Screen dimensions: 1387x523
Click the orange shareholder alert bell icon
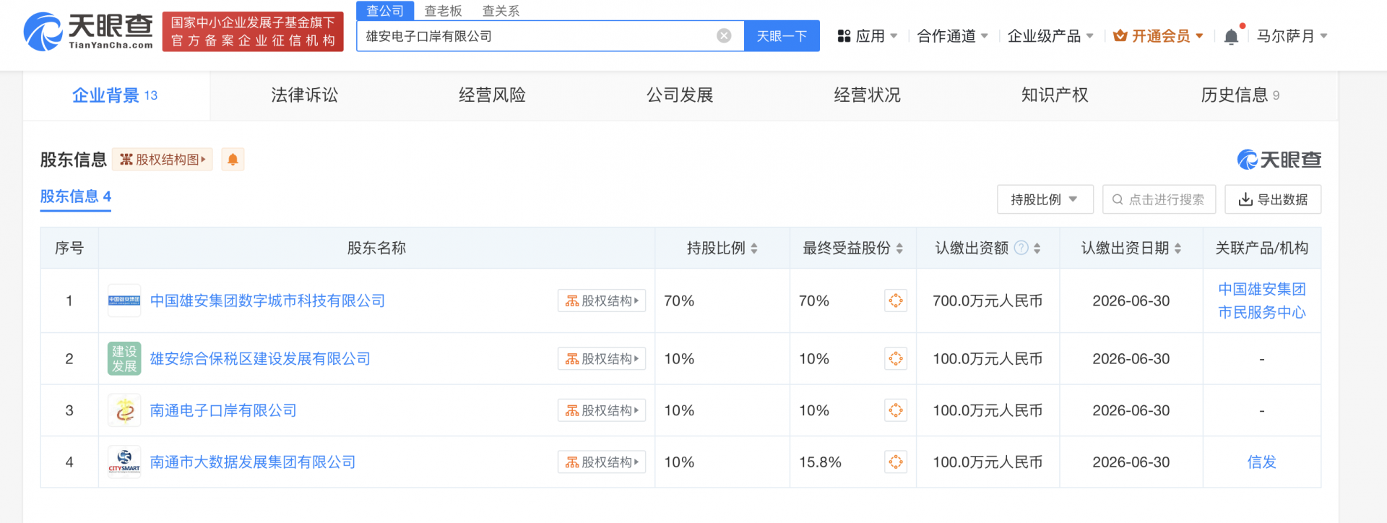pyautogui.click(x=233, y=160)
